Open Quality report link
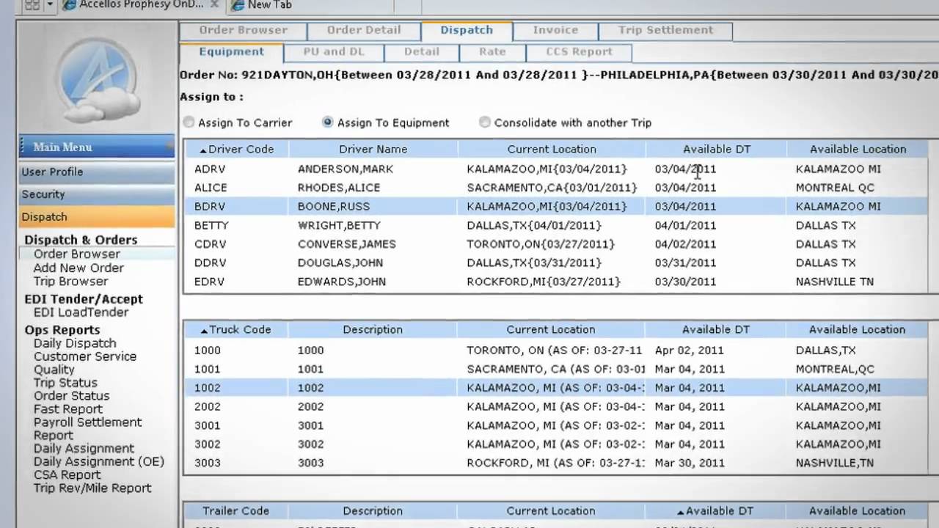The image size is (939, 528). tap(54, 370)
